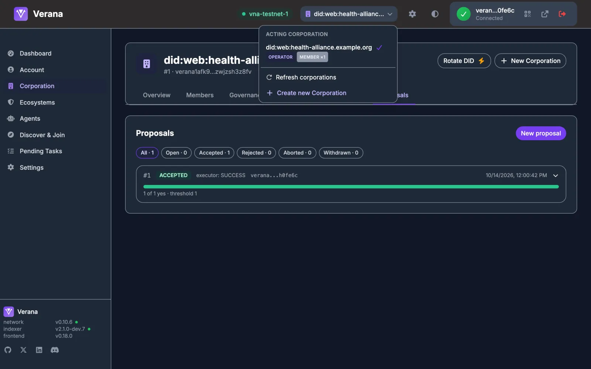Click New proposal button
Image resolution: width=591 pixels, height=369 pixels.
coord(541,133)
